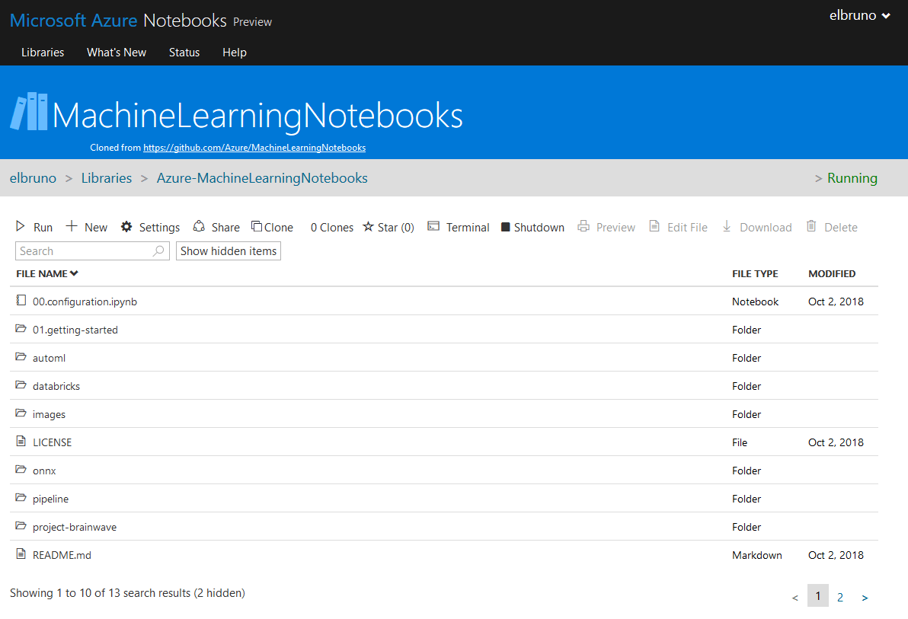Run the notebook server
The width and height of the screenshot is (908, 619).
point(34,226)
